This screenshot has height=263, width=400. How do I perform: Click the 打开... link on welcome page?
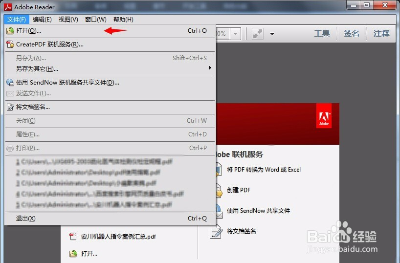point(89,254)
